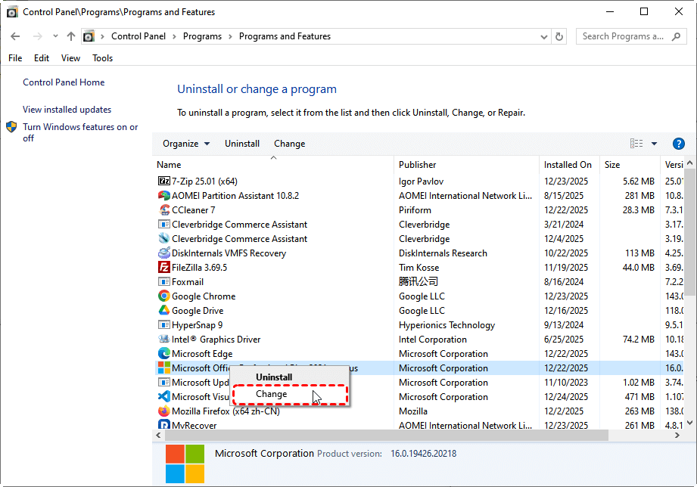Image resolution: width=697 pixels, height=487 pixels.
Task: Click the refresh button in address bar
Action: point(559,36)
